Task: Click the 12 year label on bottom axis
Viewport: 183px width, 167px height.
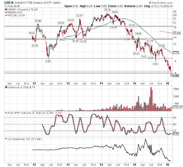Action: 34,165
